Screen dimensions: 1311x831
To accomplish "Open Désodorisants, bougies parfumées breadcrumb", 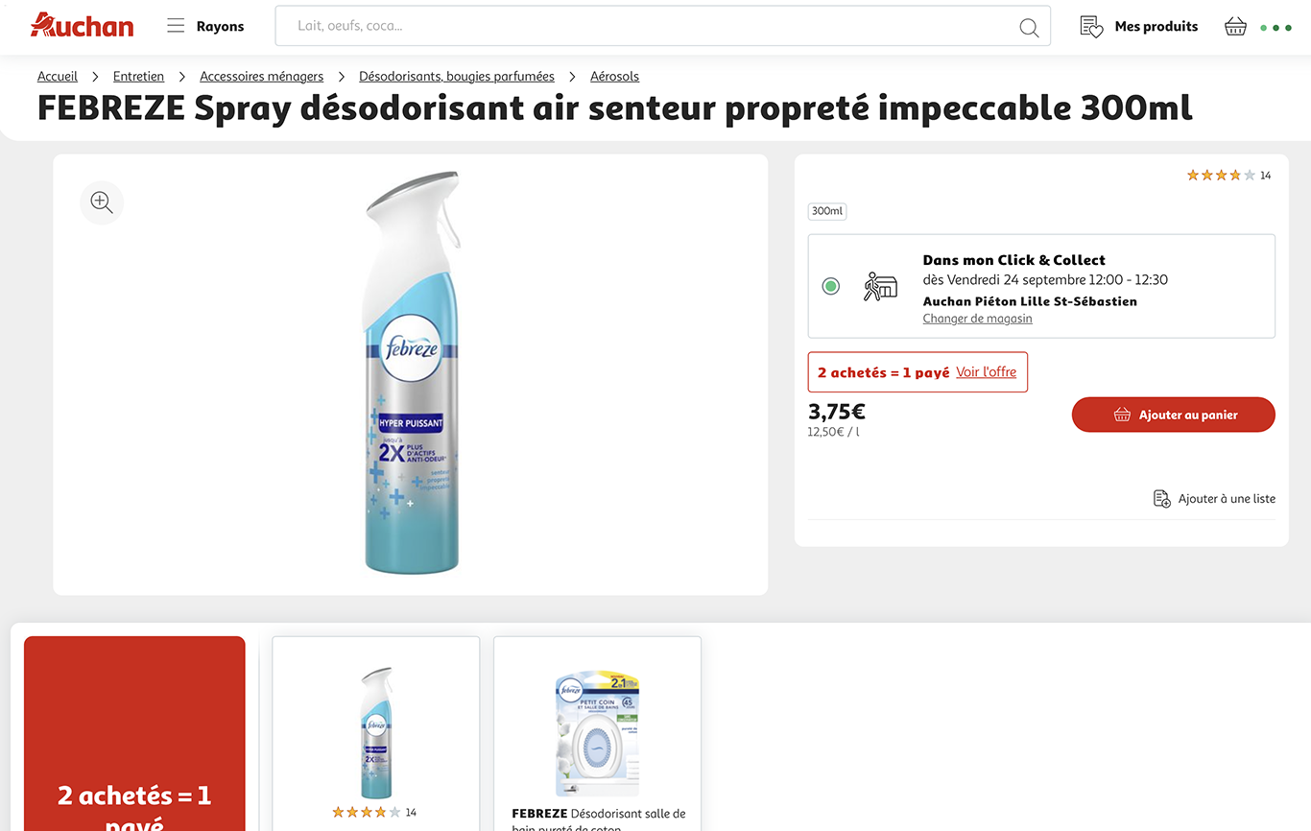I will tap(457, 76).
